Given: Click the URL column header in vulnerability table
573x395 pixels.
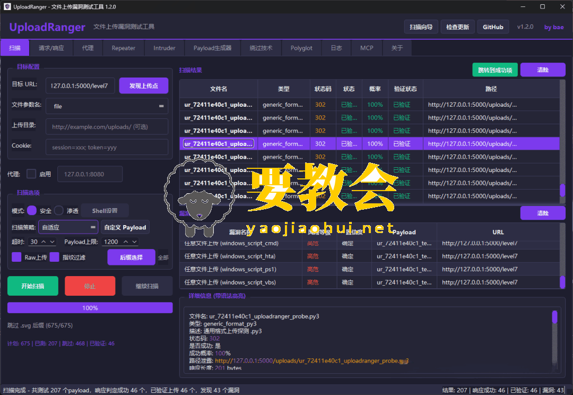Looking at the screenshot, I should (498, 232).
